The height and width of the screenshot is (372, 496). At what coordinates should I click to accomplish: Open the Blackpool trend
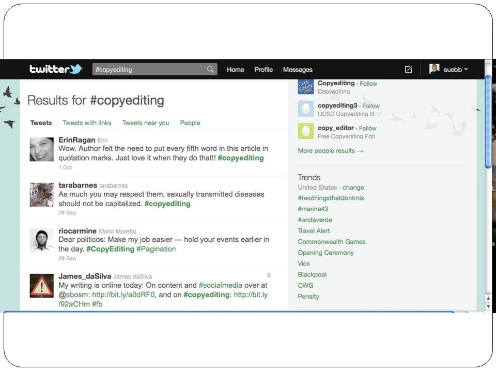(312, 274)
